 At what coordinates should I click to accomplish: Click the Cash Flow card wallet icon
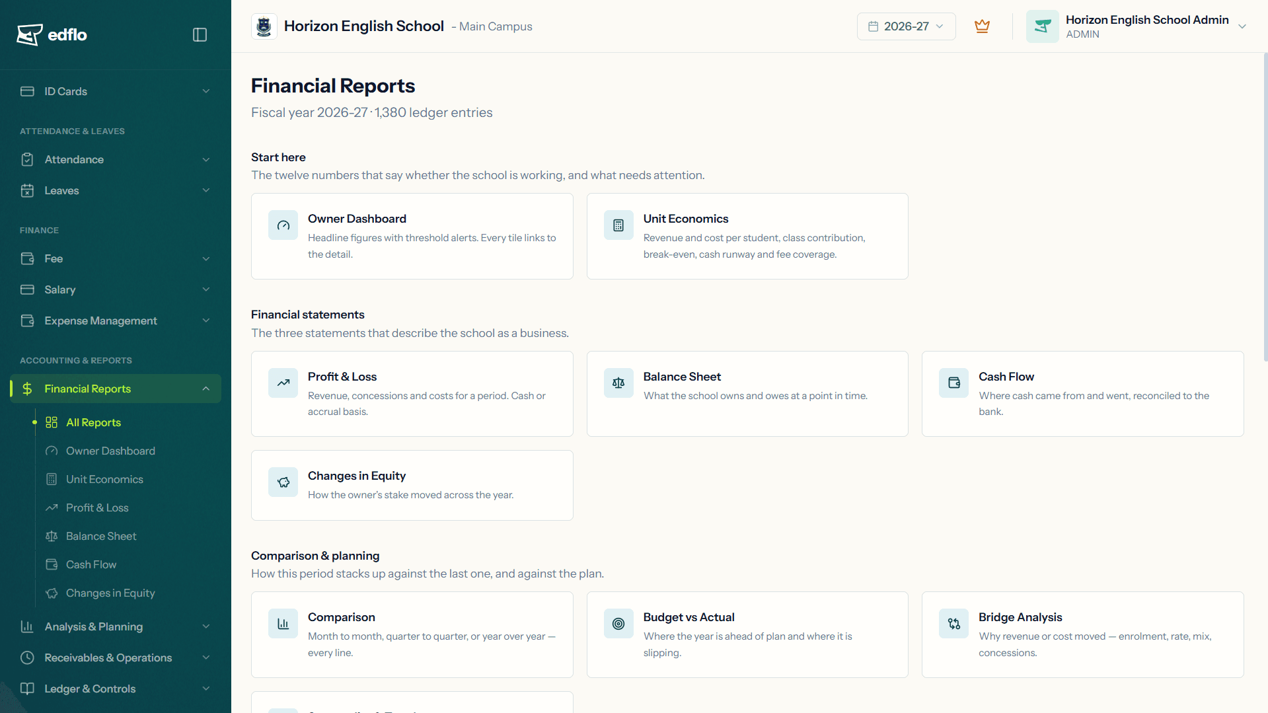point(954,383)
